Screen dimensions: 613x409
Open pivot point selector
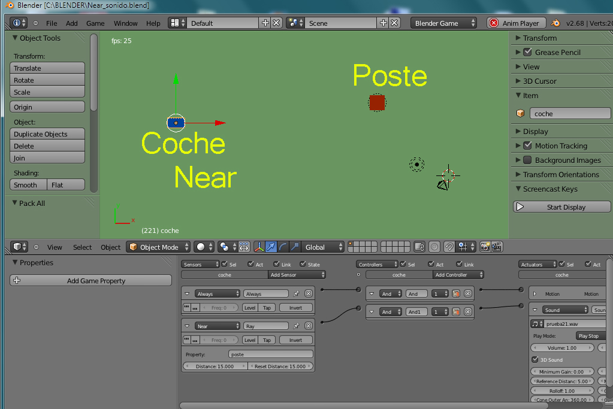228,247
